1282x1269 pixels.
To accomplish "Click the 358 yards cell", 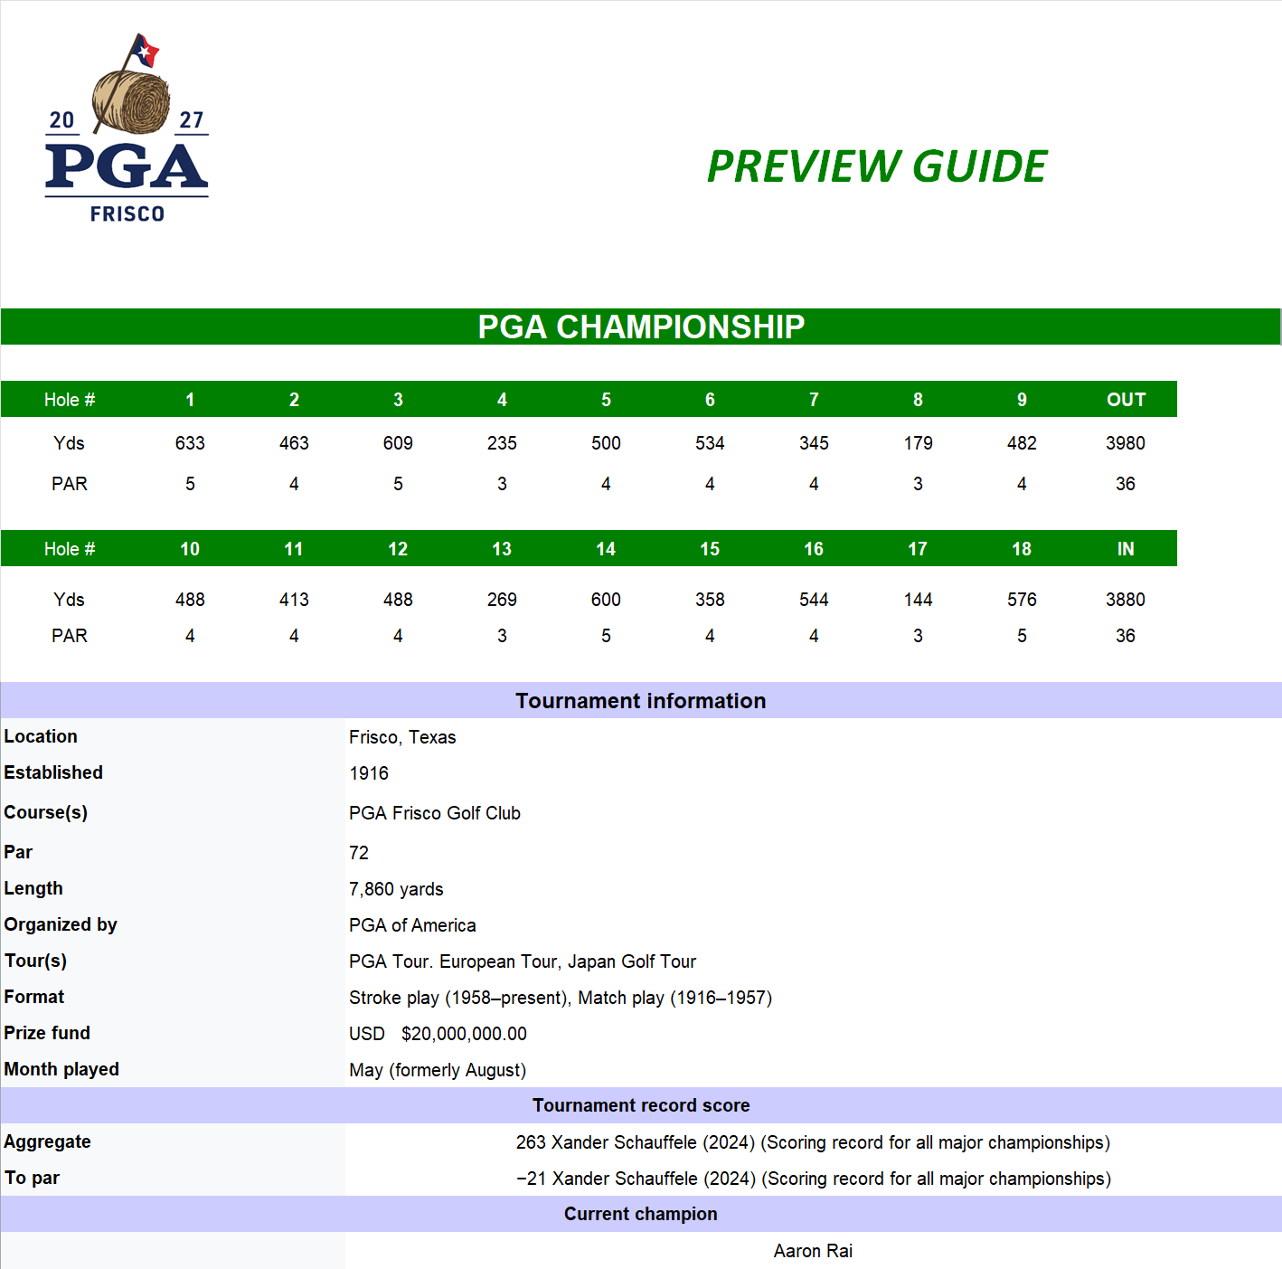I will click(710, 600).
